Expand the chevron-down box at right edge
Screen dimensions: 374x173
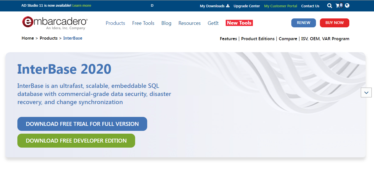[366, 93]
